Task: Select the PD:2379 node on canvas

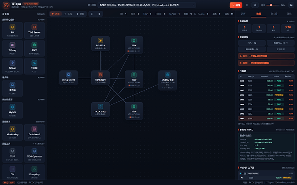Action: pyautogui.click(x=100, y=43)
